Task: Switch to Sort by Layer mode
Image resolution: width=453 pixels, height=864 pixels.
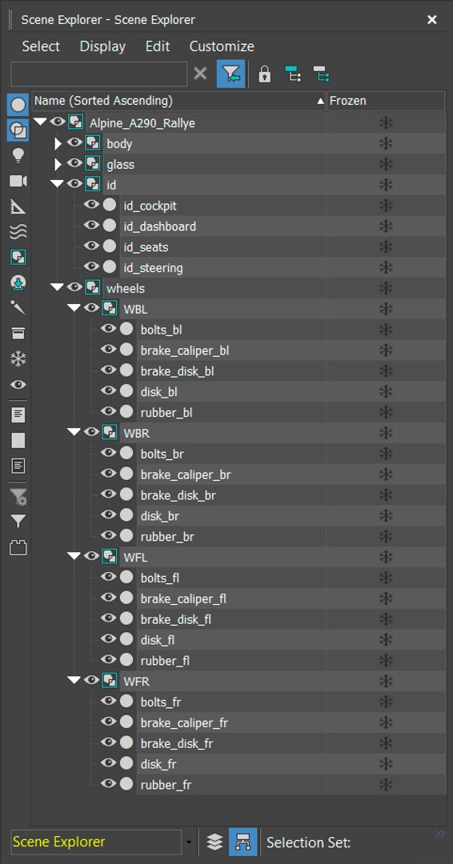Action: pyautogui.click(x=215, y=842)
